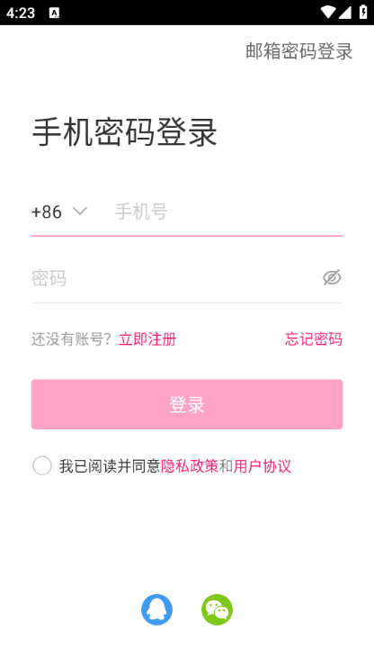Switch to 邮箱密码登录 mode
374x667 pixels.
(x=299, y=51)
